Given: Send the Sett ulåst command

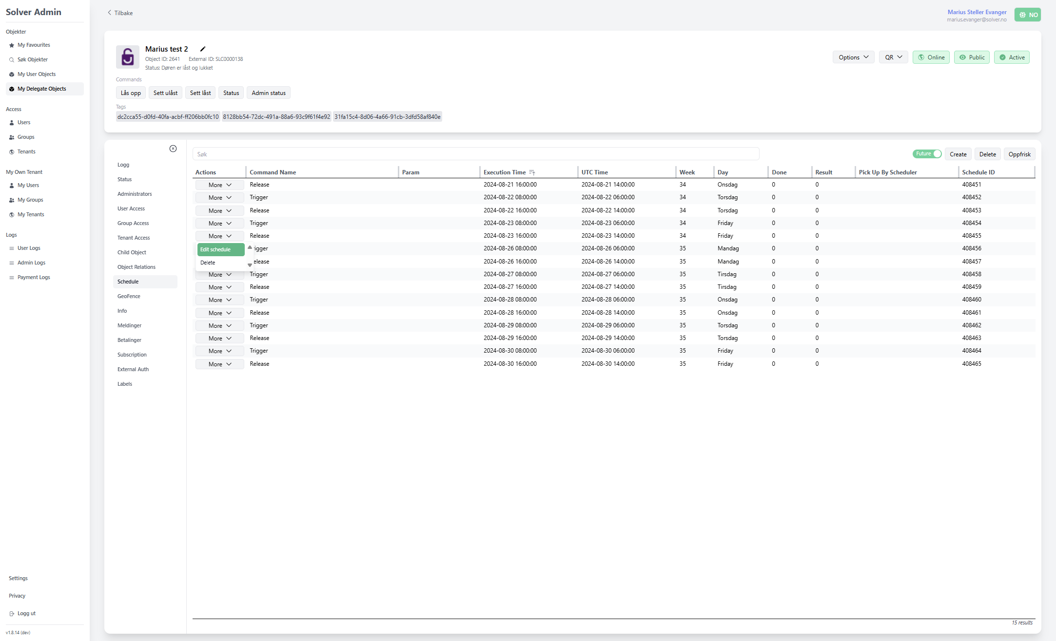Looking at the screenshot, I should 165,93.
